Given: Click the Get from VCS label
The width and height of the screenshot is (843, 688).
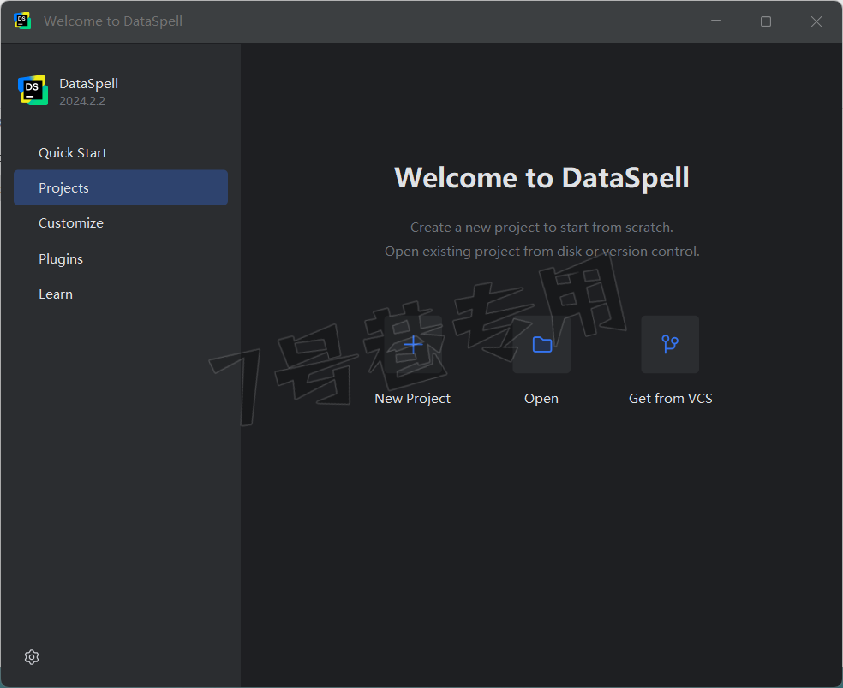Looking at the screenshot, I should [671, 399].
